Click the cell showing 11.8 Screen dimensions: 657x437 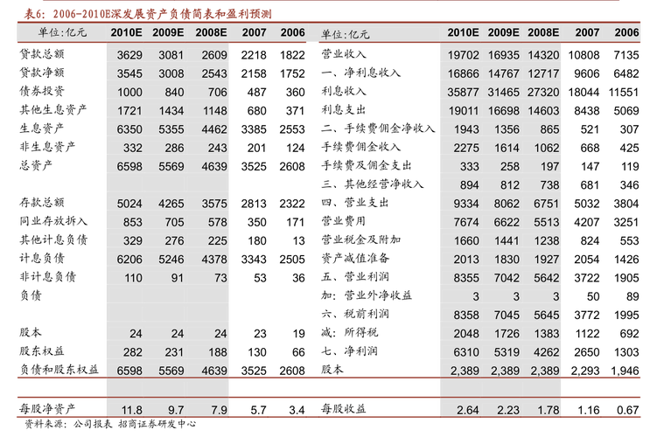[x=131, y=409]
